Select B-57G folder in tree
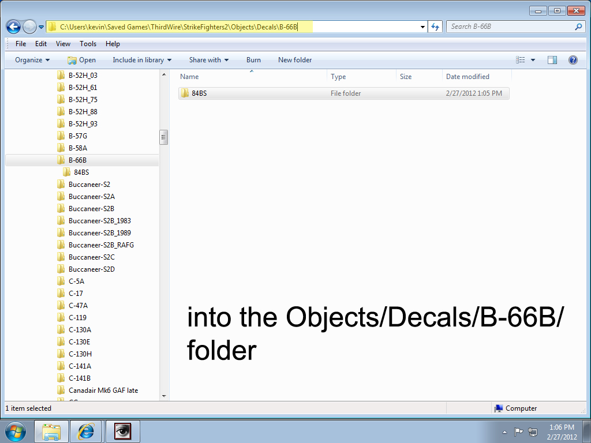Image resolution: width=591 pixels, height=443 pixels. tap(78, 136)
